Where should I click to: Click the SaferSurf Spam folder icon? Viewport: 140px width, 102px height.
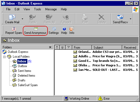(14, 85)
